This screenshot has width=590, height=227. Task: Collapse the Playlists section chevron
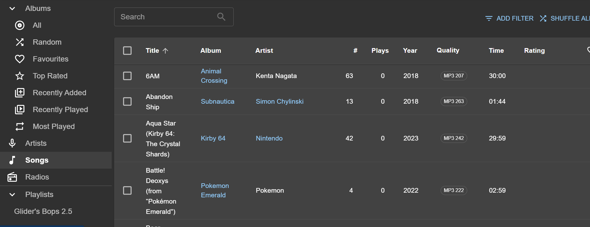[12, 195]
